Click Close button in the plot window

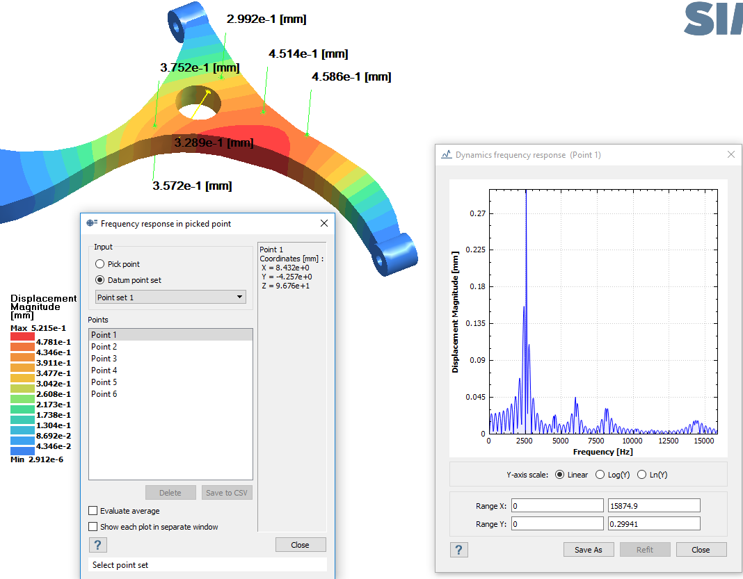[701, 550]
